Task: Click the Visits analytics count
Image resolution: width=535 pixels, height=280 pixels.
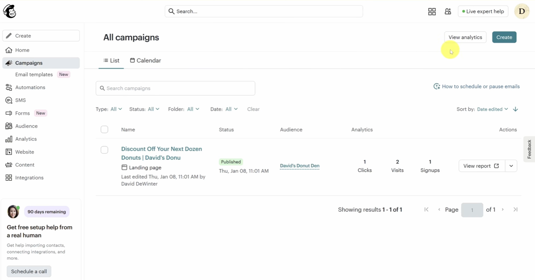Action: pyautogui.click(x=397, y=166)
